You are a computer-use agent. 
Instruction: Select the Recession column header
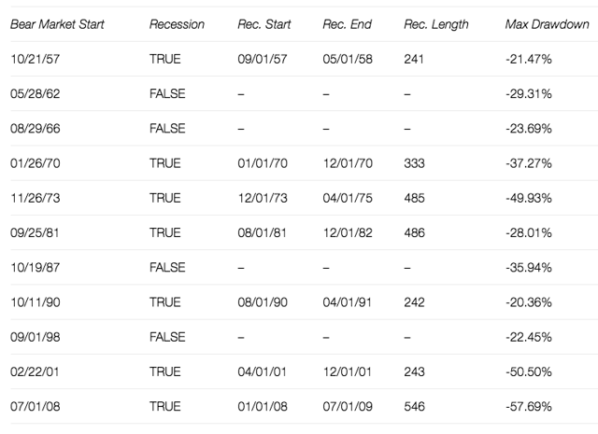(x=177, y=24)
